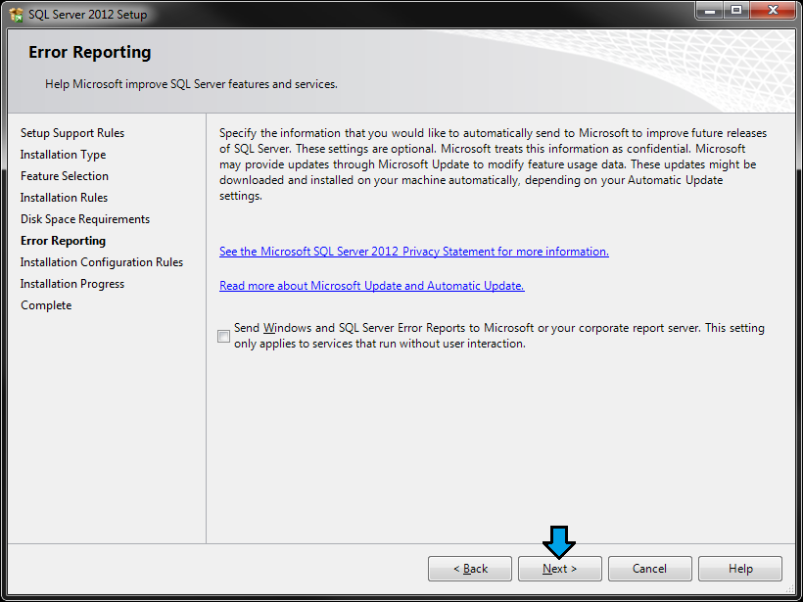This screenshot has height=602, width=803.
Task: Maximize the SQL Server 2012 Setup window
Action: (735, 11)
